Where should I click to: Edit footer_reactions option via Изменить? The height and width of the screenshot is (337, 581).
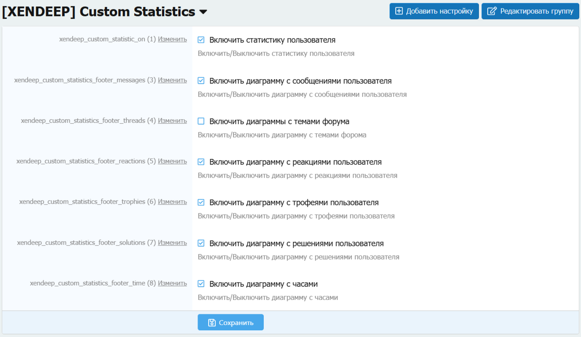tap(172, 161)
